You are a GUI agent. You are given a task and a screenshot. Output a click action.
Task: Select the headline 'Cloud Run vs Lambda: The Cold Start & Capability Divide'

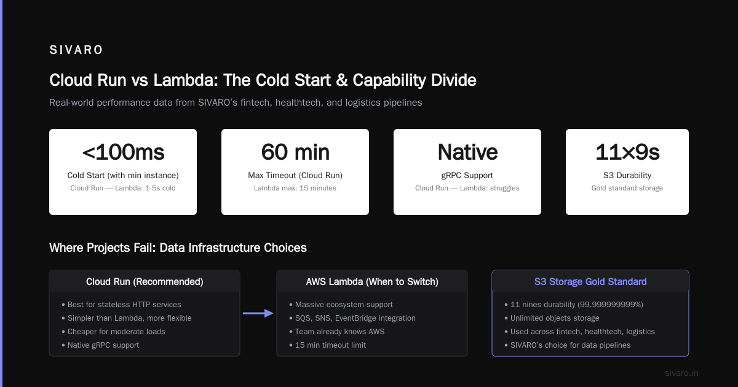[263, 80]
